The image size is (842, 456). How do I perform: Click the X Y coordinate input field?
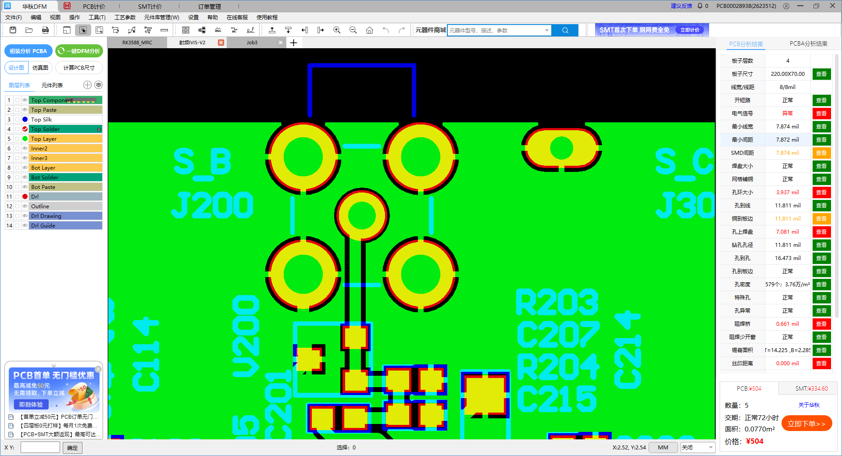tap(40, 448)
